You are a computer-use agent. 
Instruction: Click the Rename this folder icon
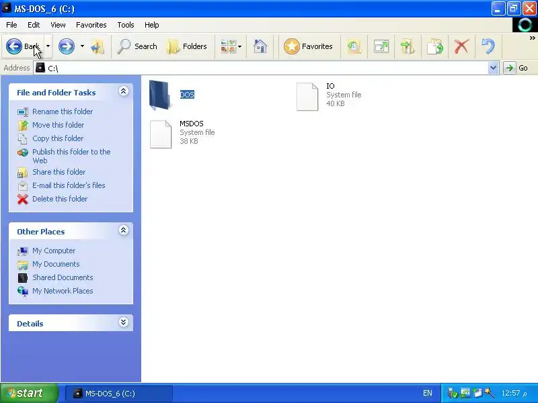23,111
